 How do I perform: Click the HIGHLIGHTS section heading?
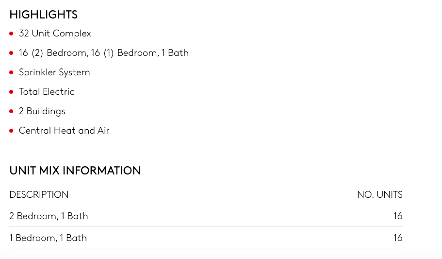[43, 15]
